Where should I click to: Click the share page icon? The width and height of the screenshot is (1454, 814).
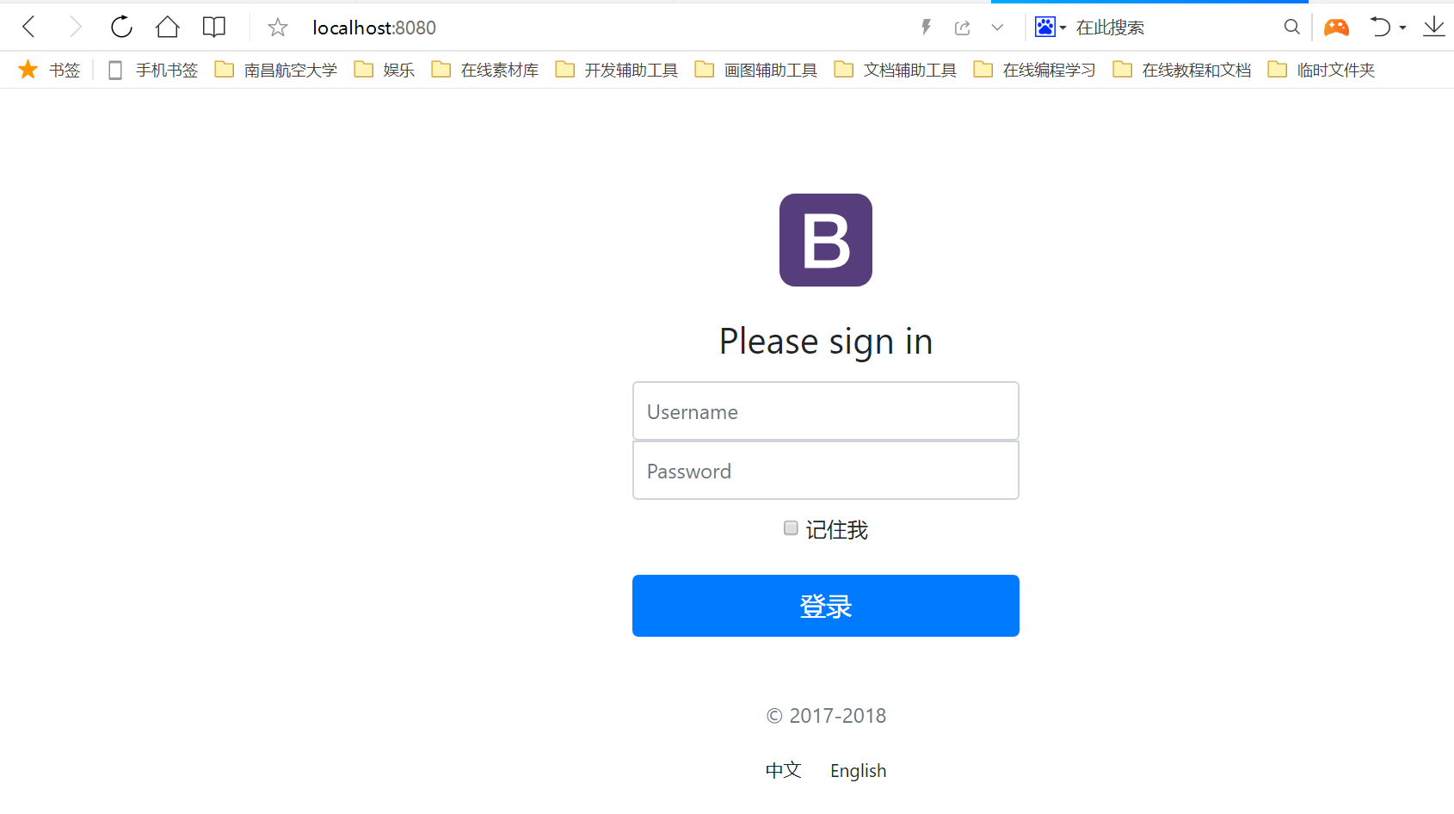point(963,28)
